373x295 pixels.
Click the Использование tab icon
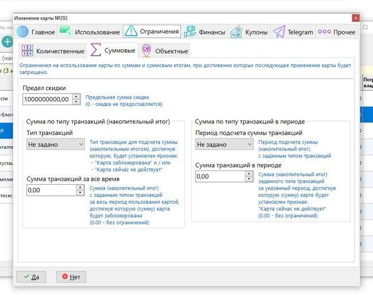coord(65,32)
